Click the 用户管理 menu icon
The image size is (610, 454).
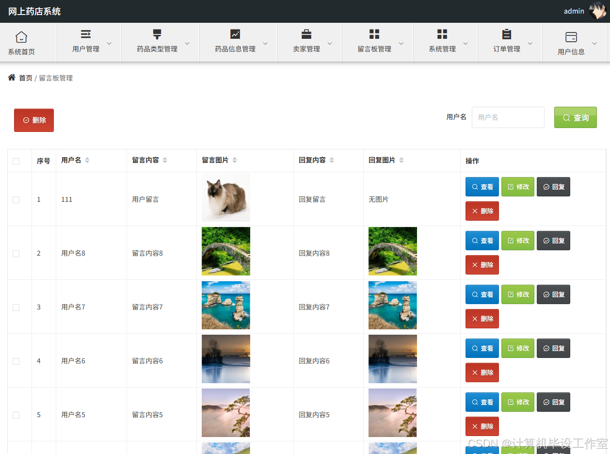point(86,34)
